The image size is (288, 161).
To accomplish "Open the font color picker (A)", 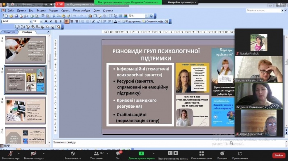I will tap(116, 21).
